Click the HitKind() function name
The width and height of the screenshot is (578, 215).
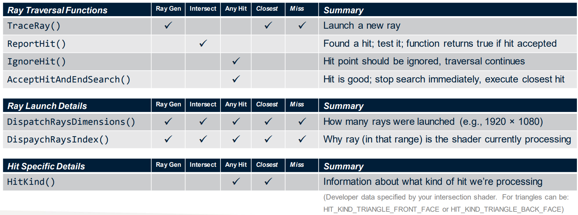coord(31,182)
